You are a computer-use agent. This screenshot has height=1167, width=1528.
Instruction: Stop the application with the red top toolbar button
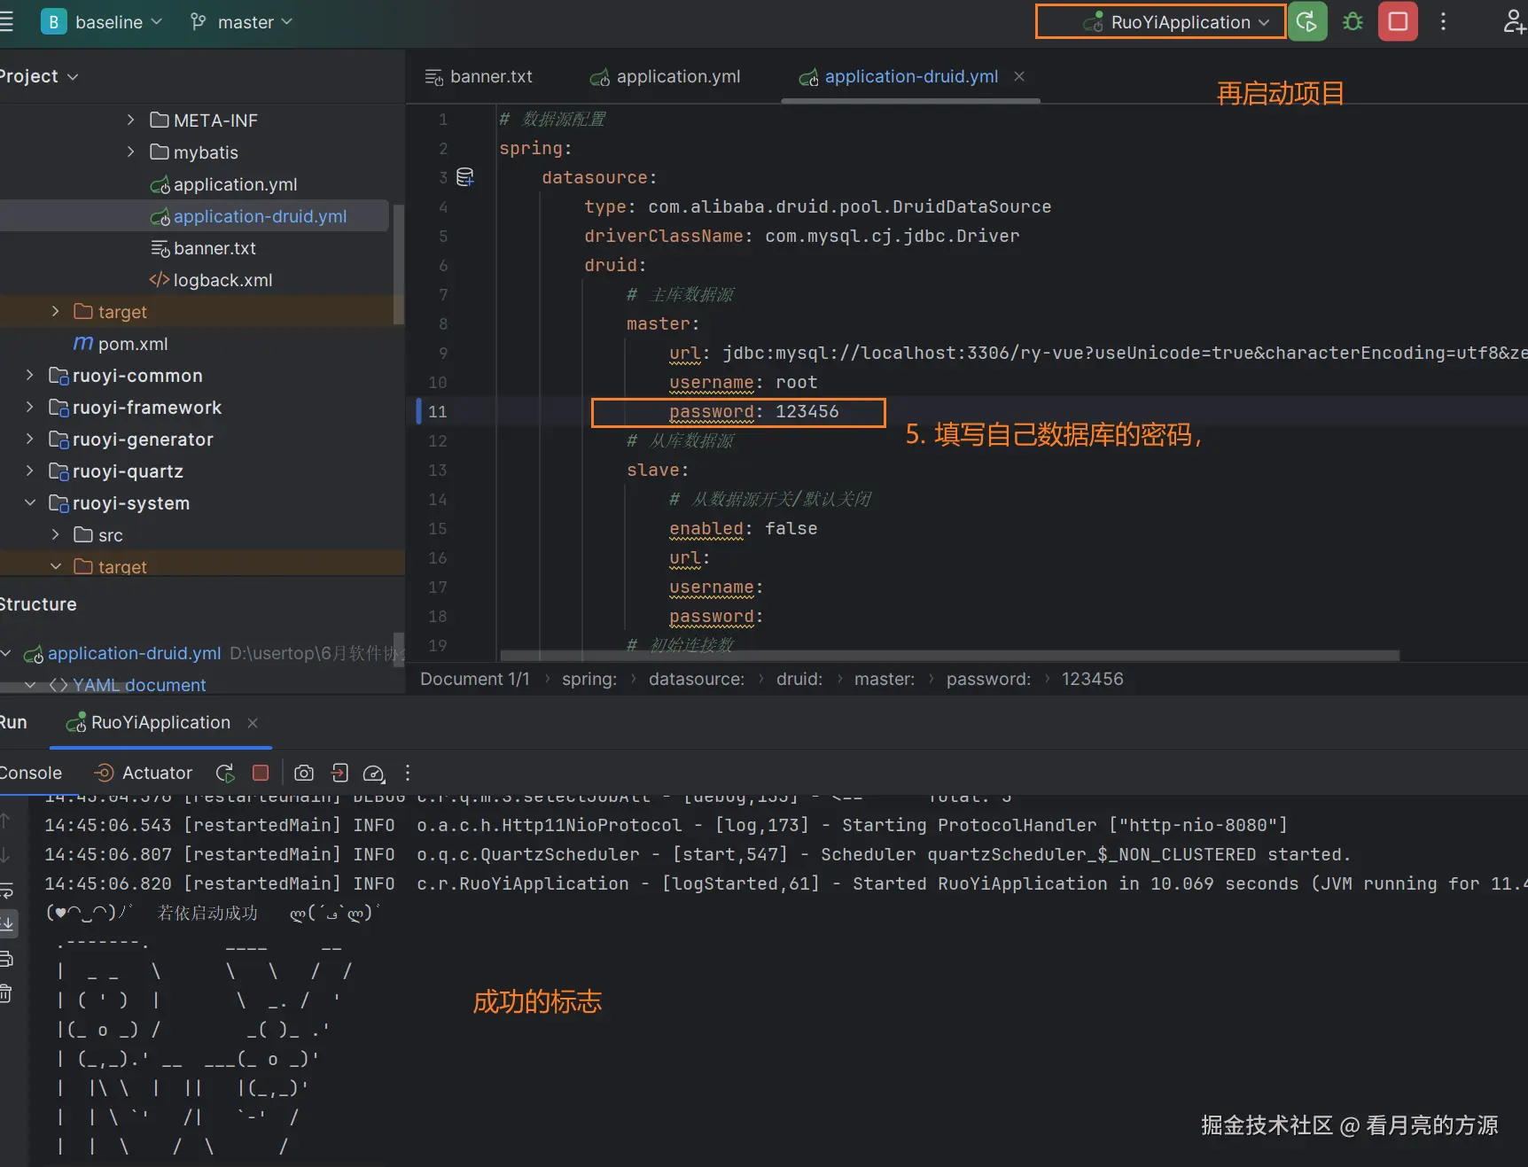click(1398, 21)
